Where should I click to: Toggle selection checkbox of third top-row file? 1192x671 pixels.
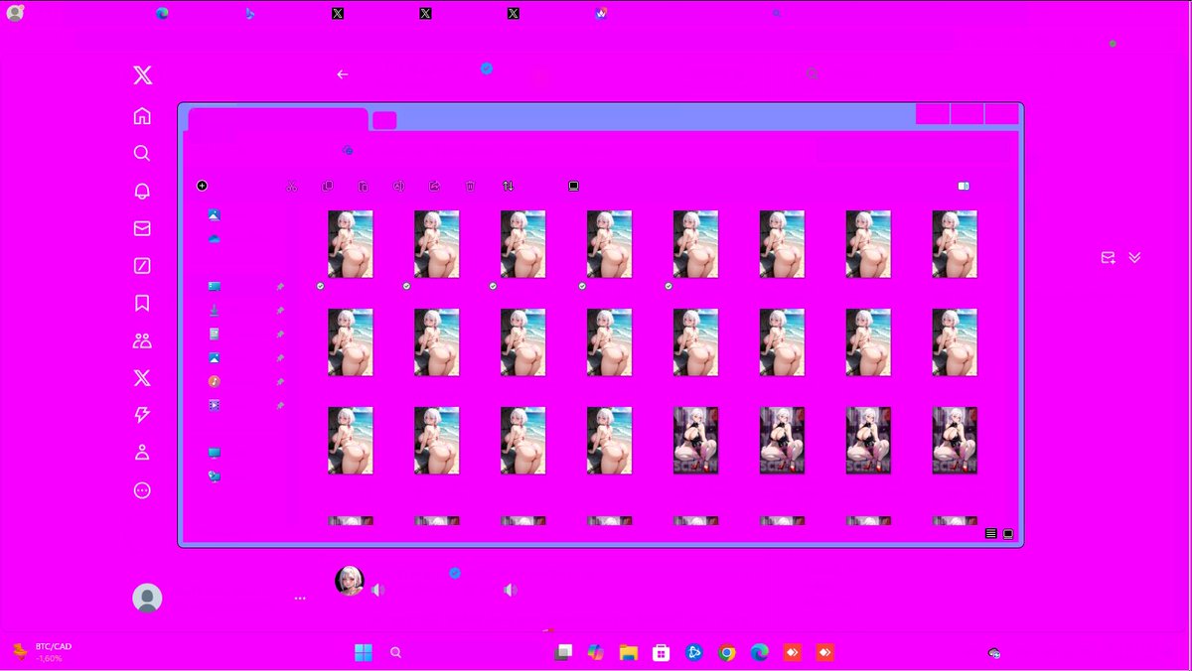pyautogui.click(x=493, y=286)
